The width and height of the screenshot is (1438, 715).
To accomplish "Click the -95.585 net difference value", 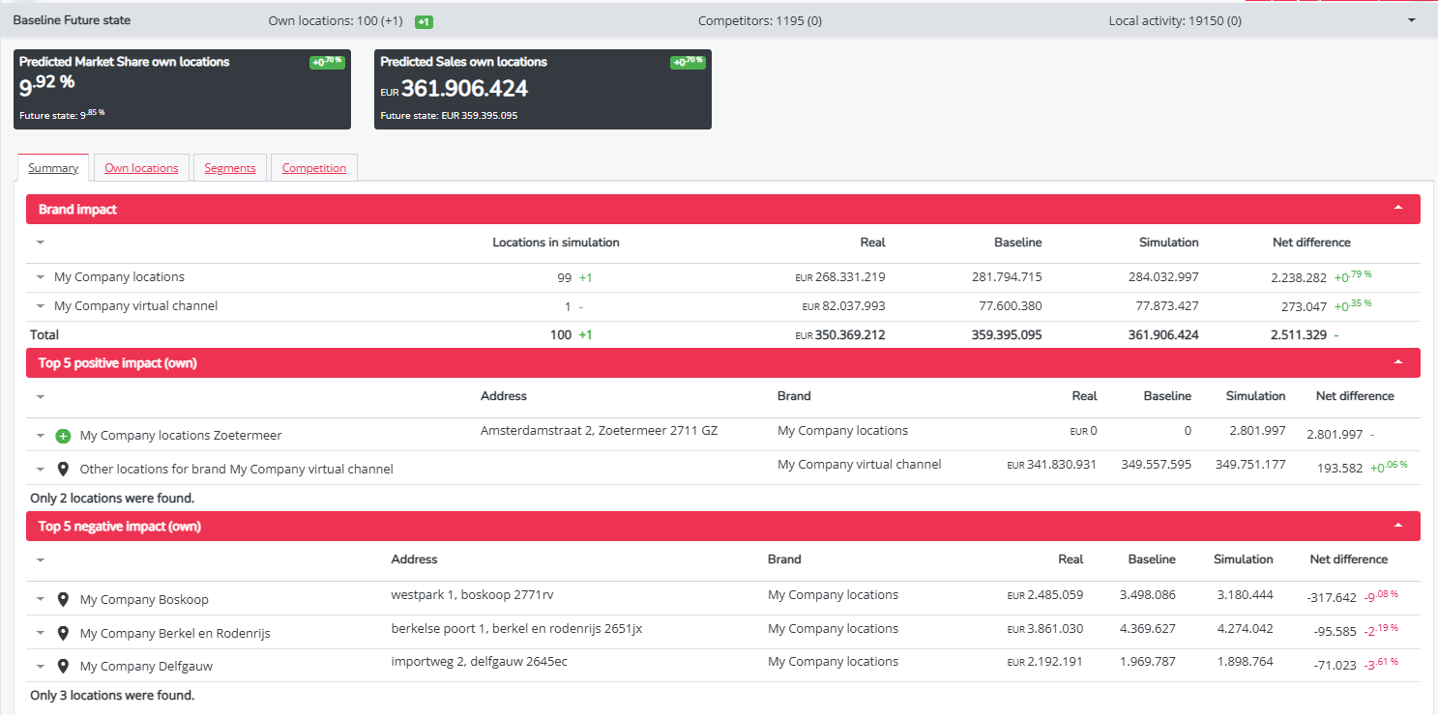I will click(1335, 632).
